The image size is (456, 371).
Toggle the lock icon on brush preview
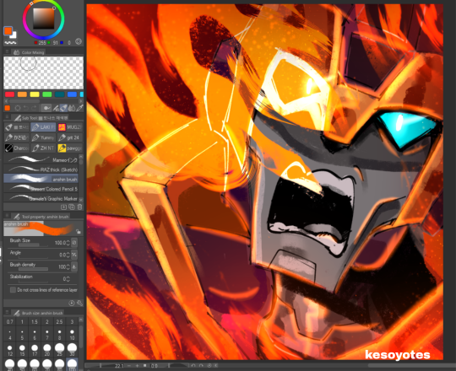coord(79,231)
